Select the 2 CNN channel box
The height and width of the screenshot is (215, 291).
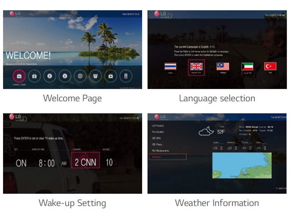86,160
